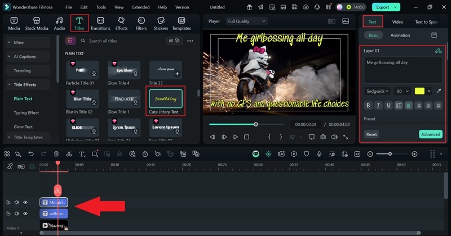Switch to the Video properties tab
Viewport: 451px width, 236px height.
click(397, 22)
